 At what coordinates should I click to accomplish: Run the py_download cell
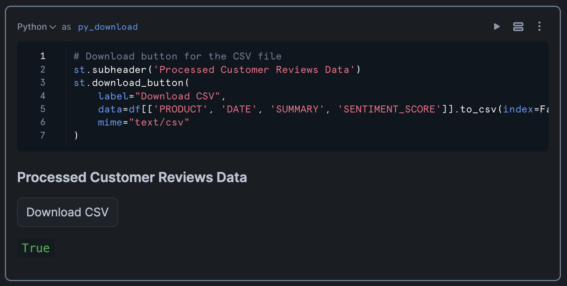[497, 27]
